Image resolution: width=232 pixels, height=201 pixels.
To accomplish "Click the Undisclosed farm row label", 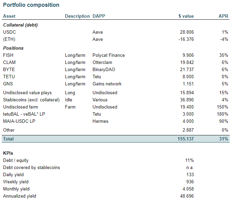I will point(20,107).
